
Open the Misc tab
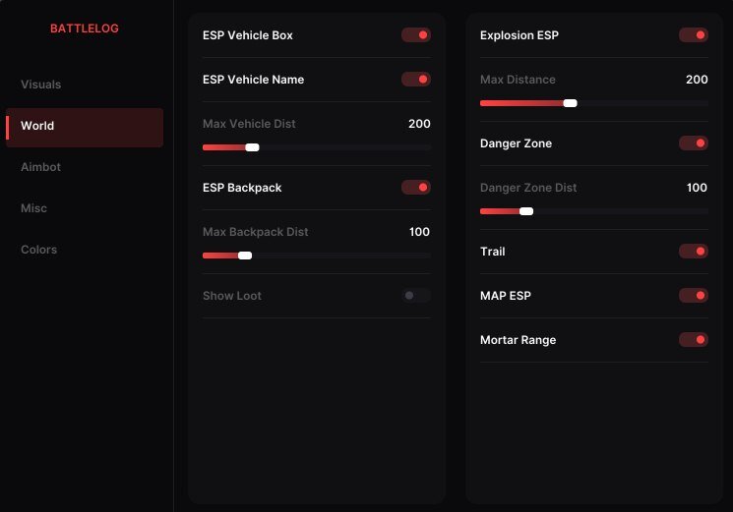pos(33,208)
